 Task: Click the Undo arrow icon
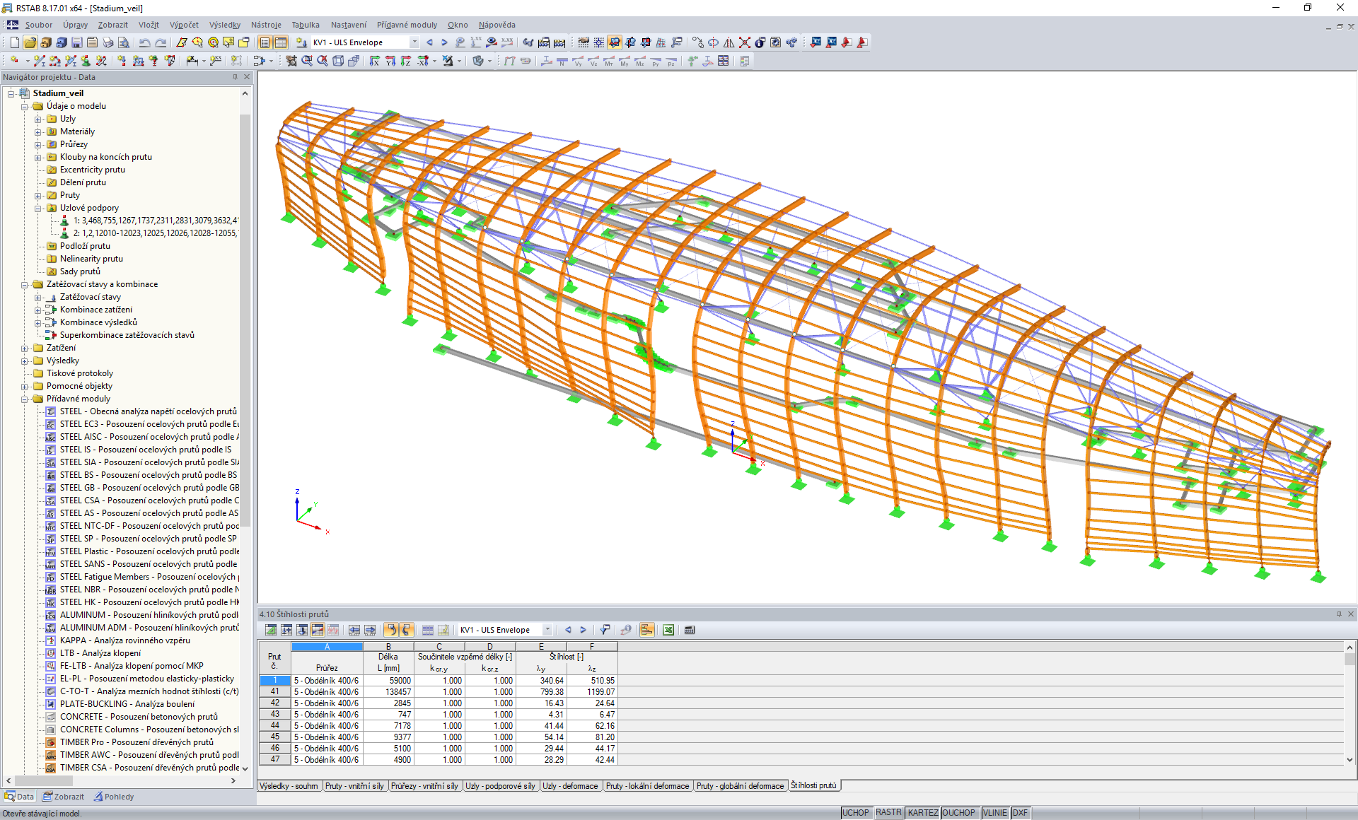pos(144,42)
